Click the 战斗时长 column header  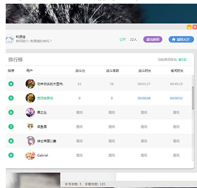[x=145, y=71]
